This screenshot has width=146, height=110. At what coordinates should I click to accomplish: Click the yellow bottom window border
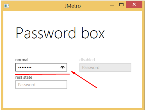[x=73, y=109]
